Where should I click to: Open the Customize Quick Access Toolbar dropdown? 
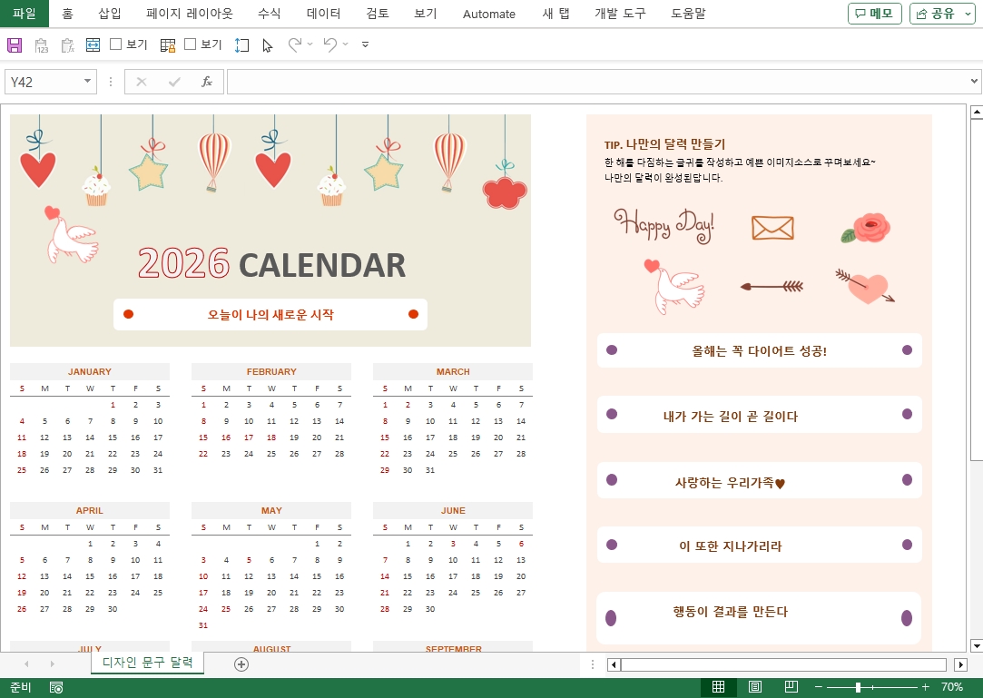coord(365,44)
